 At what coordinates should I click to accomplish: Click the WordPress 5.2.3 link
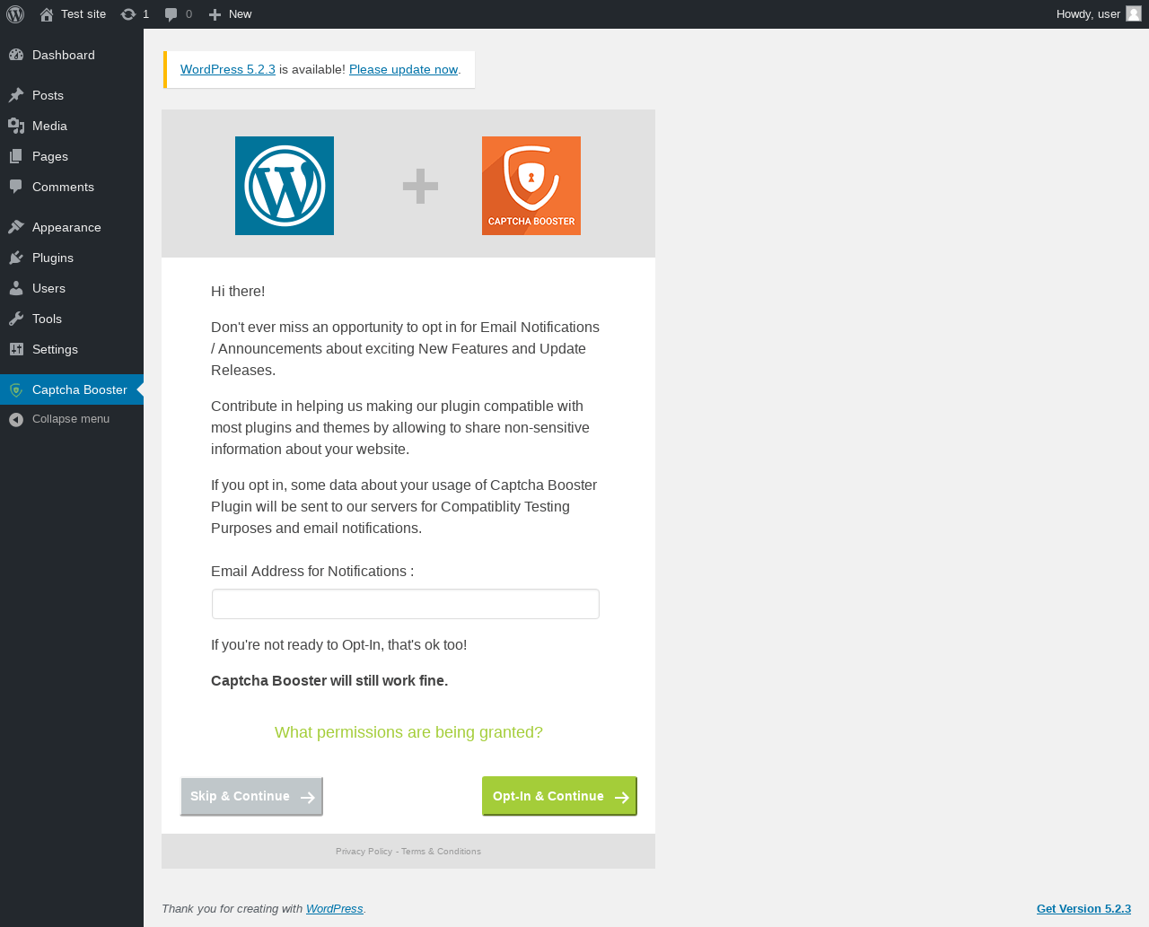point(228,69)
